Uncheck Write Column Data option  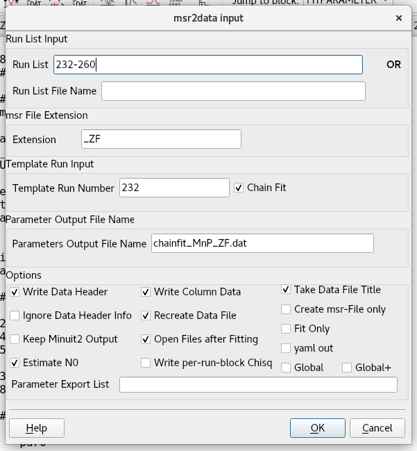click(x=146, y=292)
